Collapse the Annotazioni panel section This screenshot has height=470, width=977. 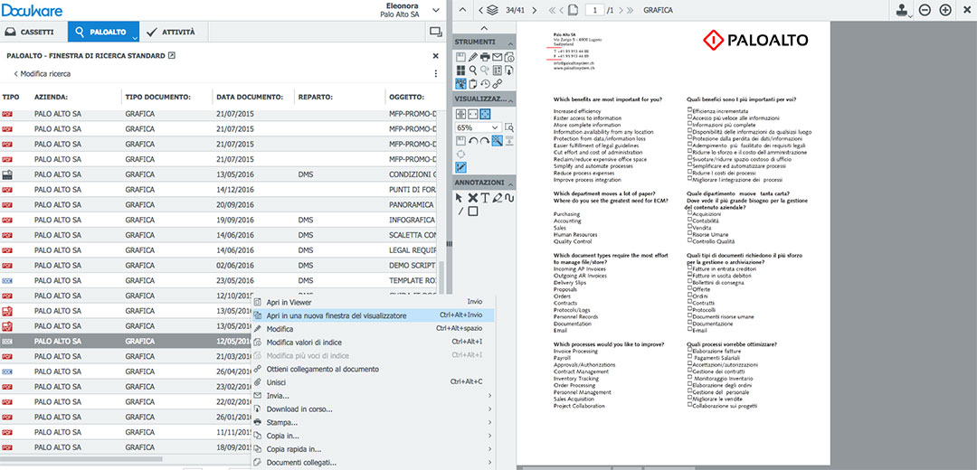click(511, 184)
